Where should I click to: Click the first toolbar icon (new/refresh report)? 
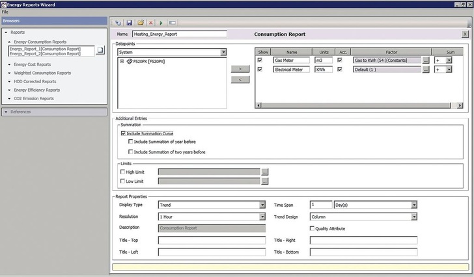(x=118, y=23)
